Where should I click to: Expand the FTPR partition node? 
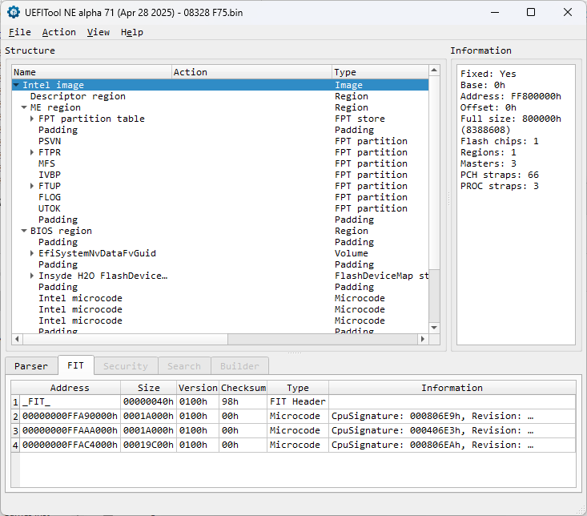pos(32,152)
